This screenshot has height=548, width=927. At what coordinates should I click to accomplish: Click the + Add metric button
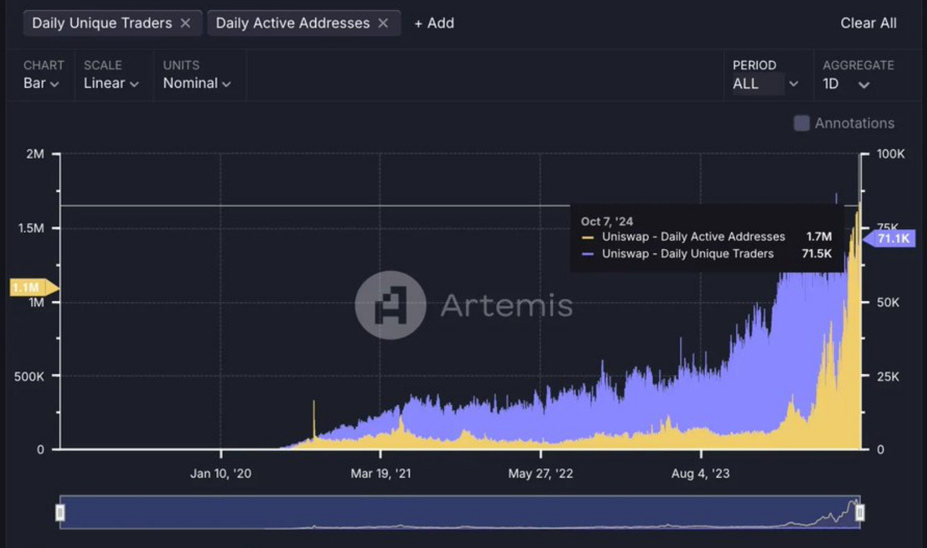(434, 23)
